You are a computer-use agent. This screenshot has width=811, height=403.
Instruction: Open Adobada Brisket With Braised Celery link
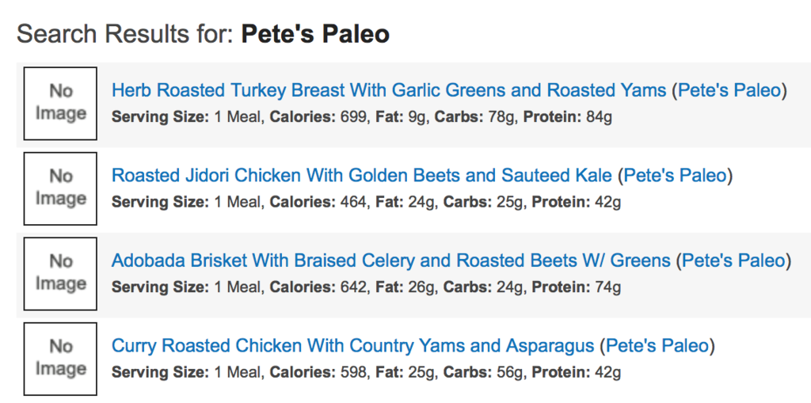pos(390,260)
